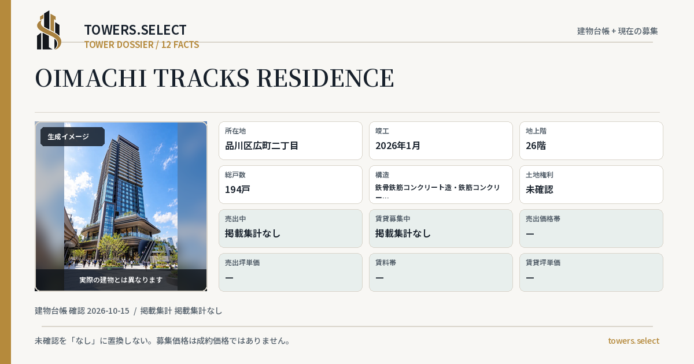
Task: Select the 売出価格帯 card
Action: [591, 228]
